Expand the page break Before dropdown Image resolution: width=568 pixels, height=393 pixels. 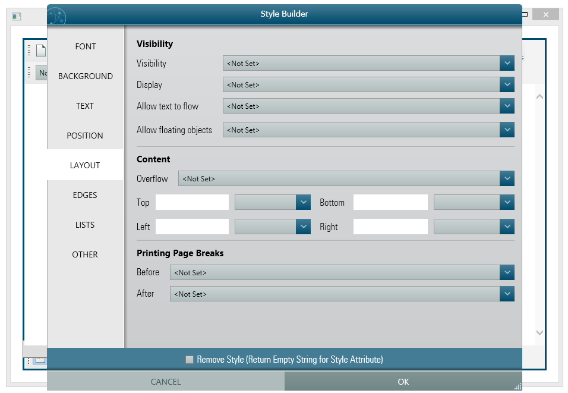(507, 272)
